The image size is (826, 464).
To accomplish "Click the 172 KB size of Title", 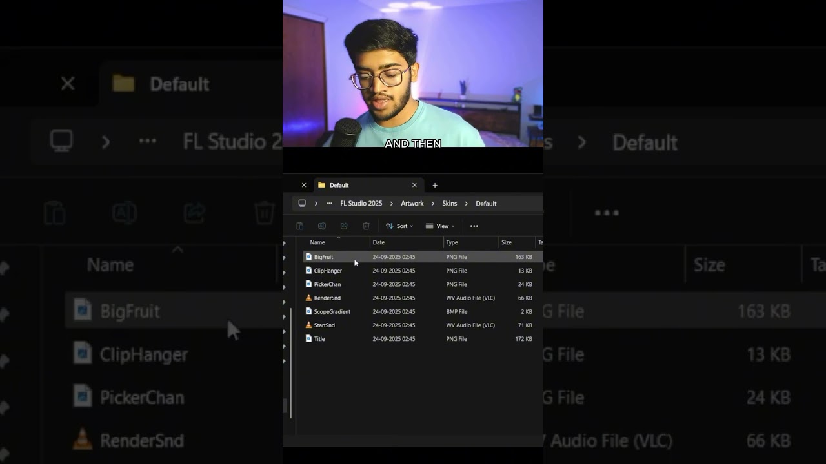I will coord(524,338).
